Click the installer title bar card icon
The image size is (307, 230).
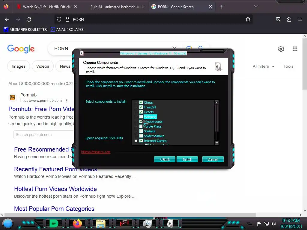coord(82,53)
